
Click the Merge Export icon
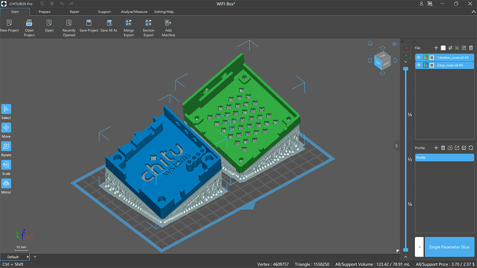(x=129, y=23)
